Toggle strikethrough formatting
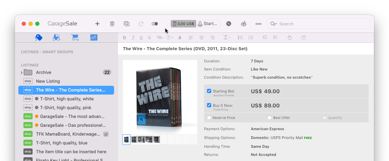This screenshot has width=389, height=161. 149,38
